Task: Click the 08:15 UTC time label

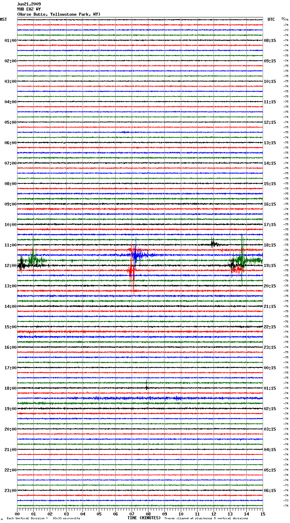Action: pyautogui.click(x=270, y=41)
